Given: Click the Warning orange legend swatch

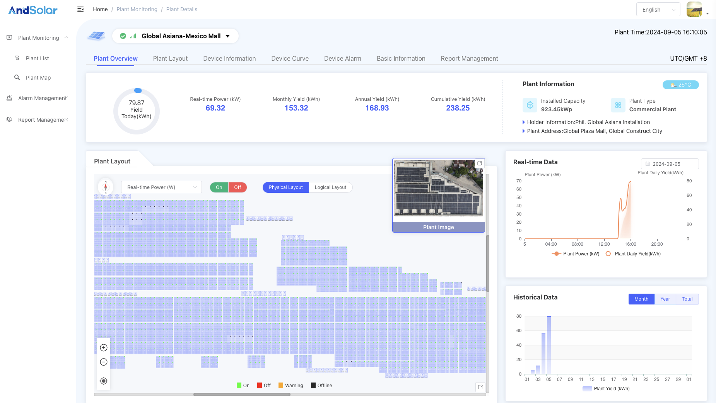Looking at the screenshot, I should click(x=281, y=386).
